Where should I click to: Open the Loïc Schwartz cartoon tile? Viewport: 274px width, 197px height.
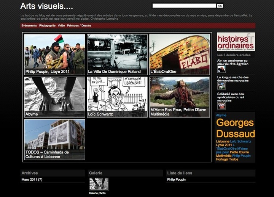click(x=117, y=97)
